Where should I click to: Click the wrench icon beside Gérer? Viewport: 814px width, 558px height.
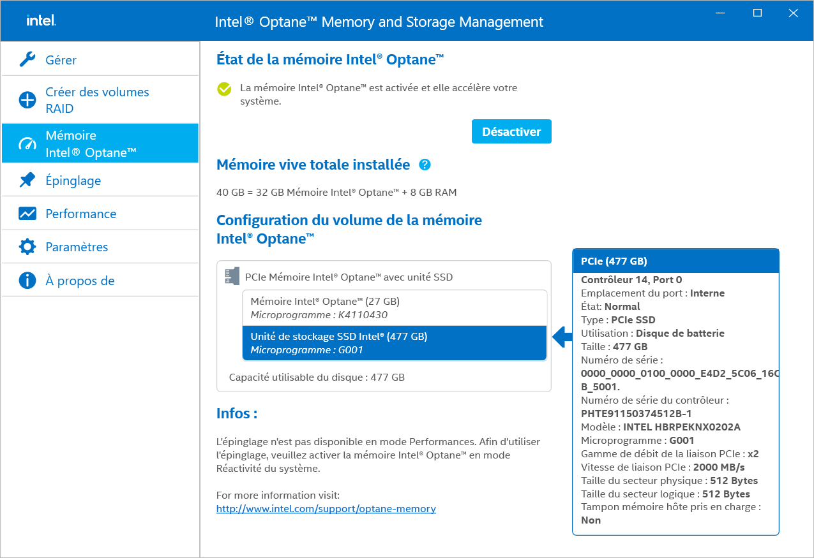click(27, 60)
